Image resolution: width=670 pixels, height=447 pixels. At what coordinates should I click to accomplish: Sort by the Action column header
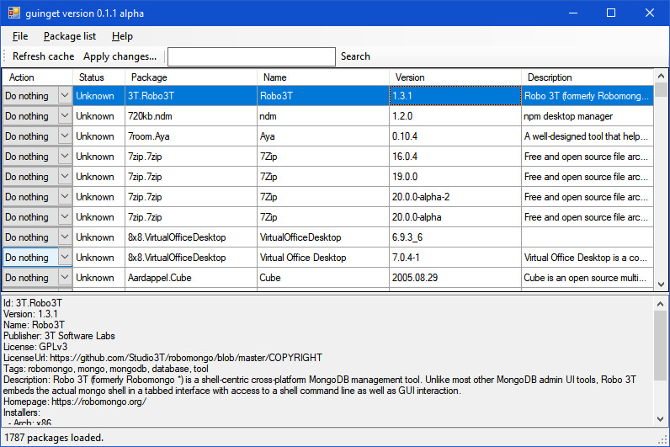38,77
